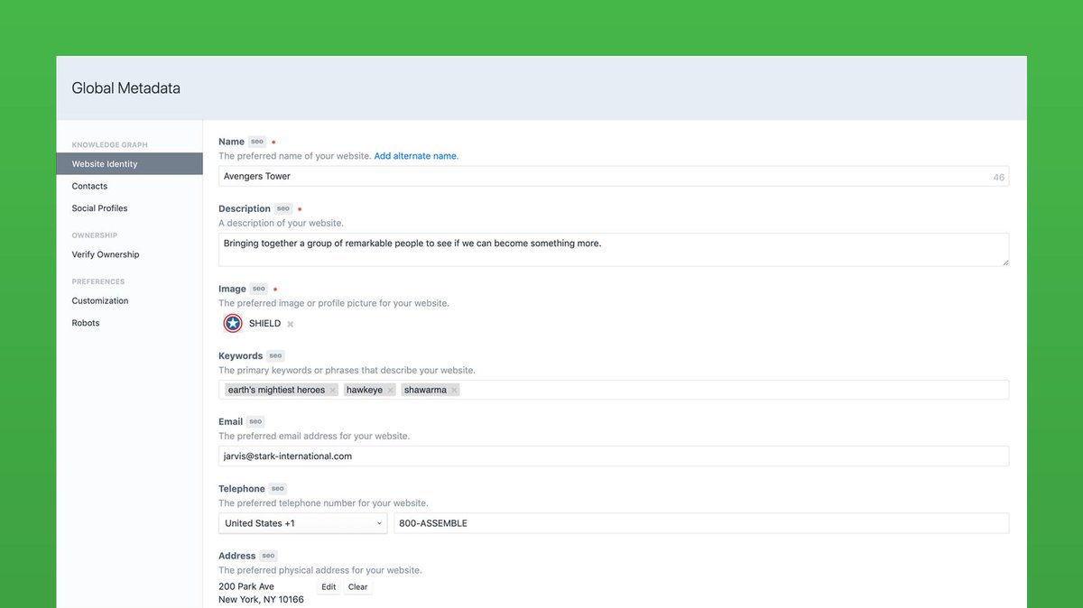Viewport: 1083px width, 608px height.
Task: Open the Social Profiles section
Action: pyautogui.click(x=99, y=207)
